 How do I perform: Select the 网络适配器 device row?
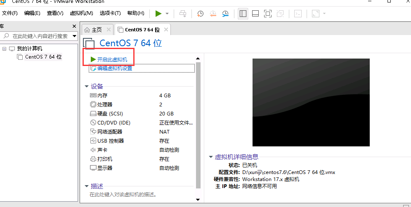142,132
